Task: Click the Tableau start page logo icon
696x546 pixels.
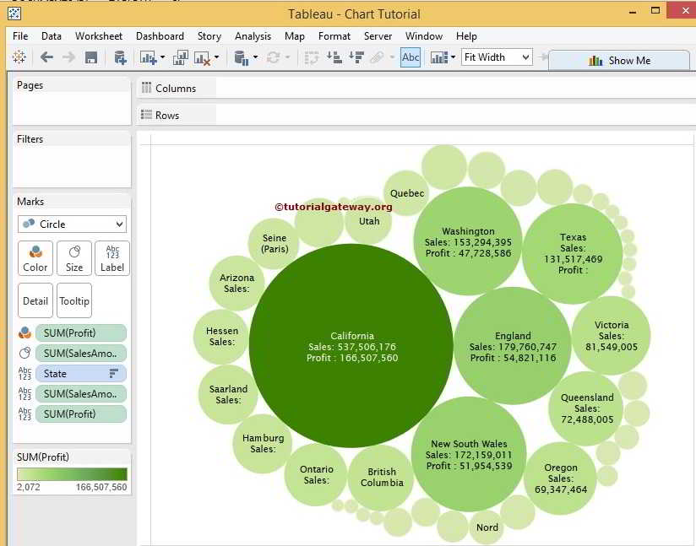Action: pos(19,57)
